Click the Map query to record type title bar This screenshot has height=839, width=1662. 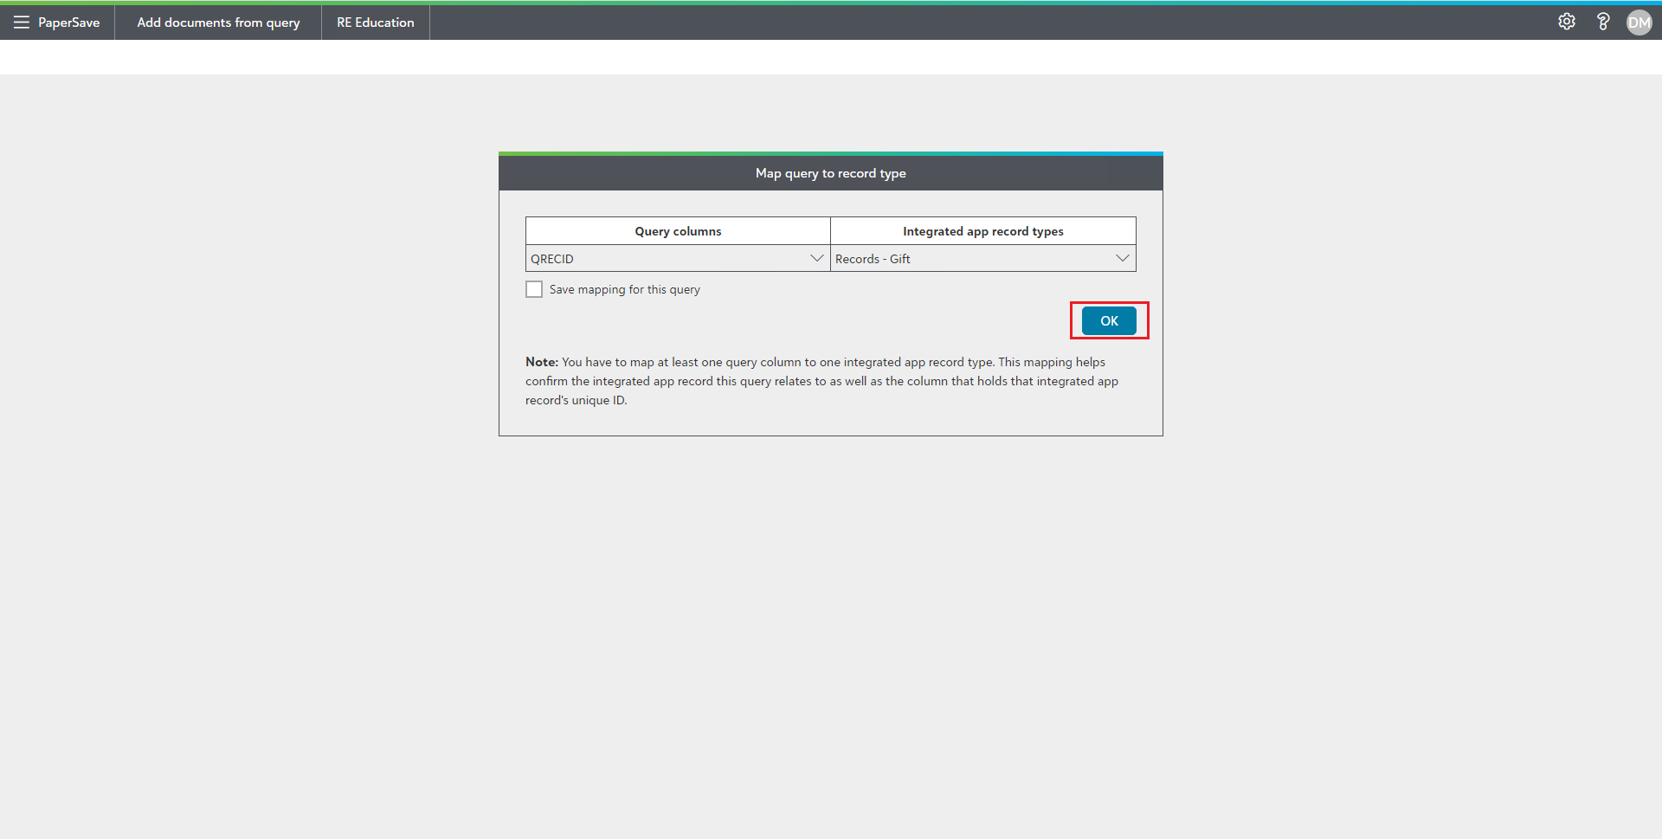tap(830, 173)
